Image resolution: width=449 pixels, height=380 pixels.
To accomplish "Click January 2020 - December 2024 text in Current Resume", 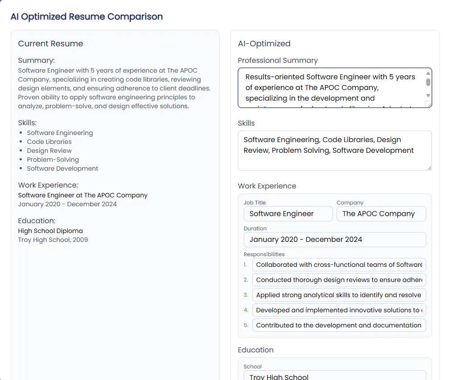I will 67,204.
